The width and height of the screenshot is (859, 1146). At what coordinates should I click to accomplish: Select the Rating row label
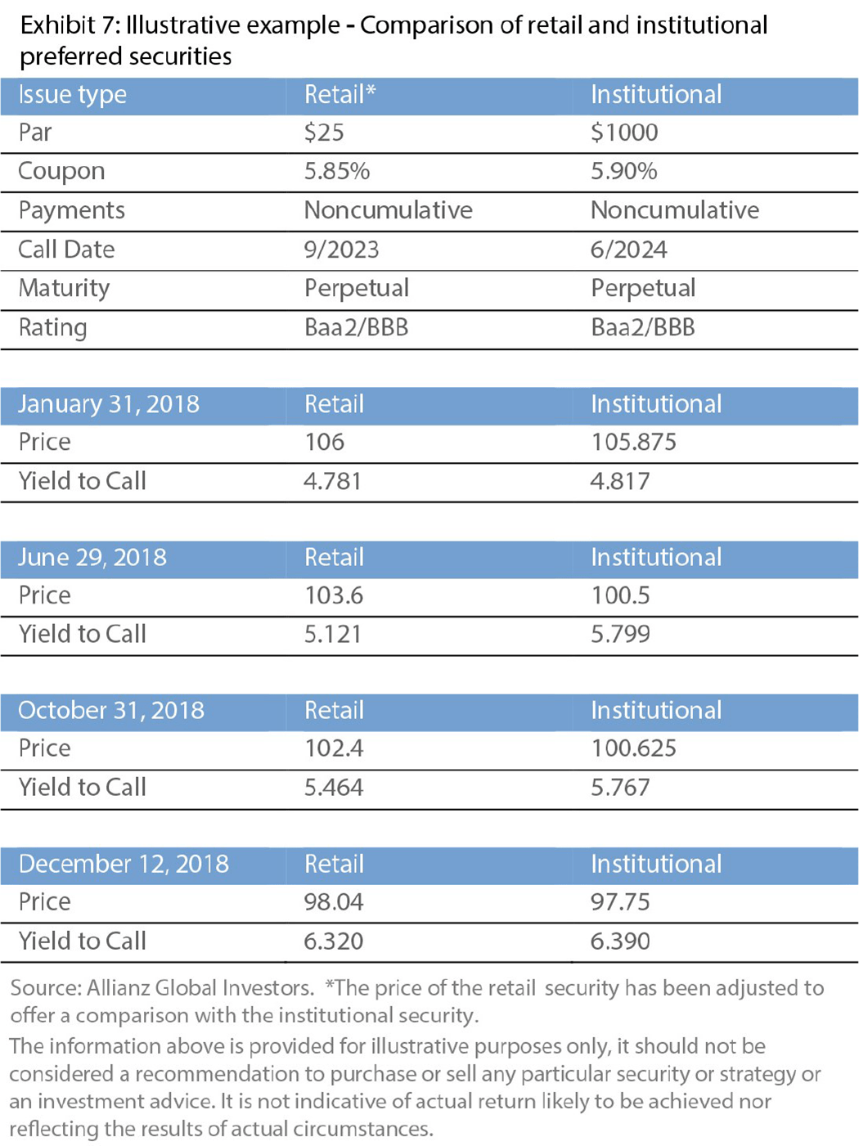tap(52, 327)
